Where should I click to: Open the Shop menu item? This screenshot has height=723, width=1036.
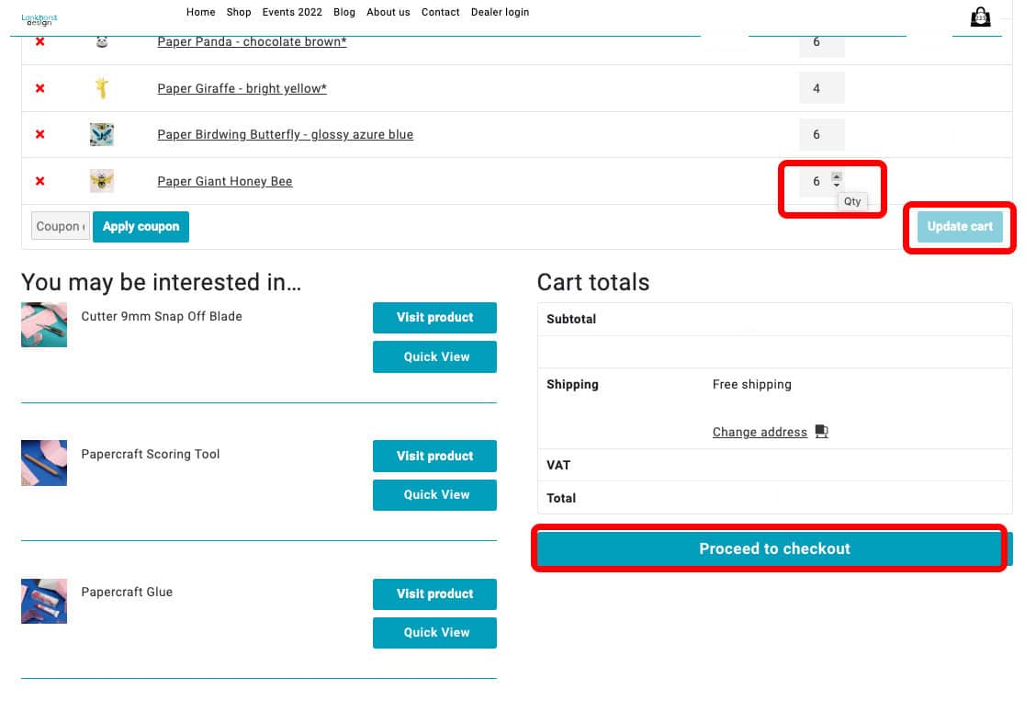coord(239,12)
